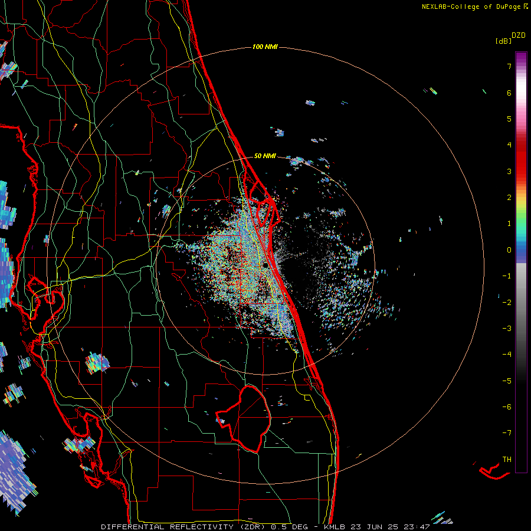Click the yellow-green band of color scale
Image resolution: width=531 pixels, height=531 pixels.
point(521,206)
